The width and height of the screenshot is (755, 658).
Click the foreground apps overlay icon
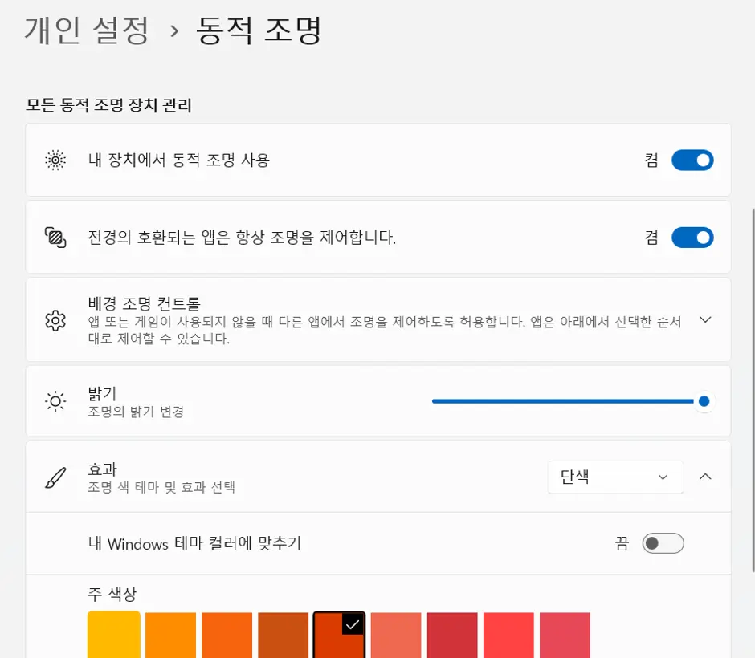coord(55,238)
